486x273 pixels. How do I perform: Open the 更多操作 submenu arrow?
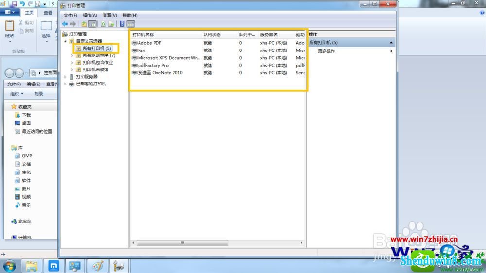(391, 51)
